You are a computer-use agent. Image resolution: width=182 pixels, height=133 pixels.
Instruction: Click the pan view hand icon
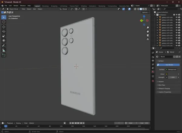[148, 31]
